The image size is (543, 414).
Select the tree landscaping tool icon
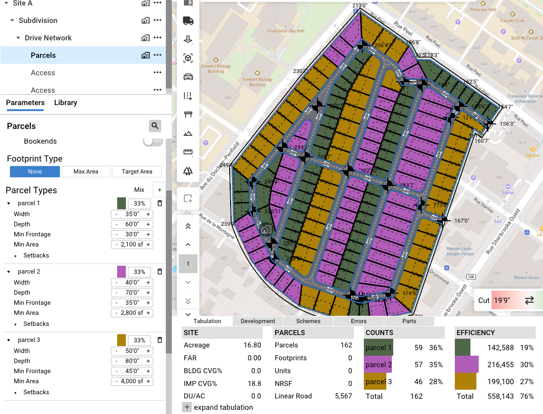188,171
